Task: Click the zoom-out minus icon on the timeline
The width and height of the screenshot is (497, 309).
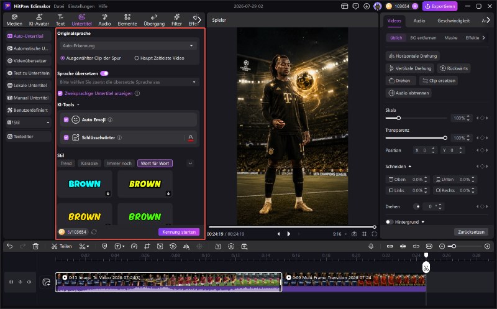Action: (x=442, y=246)
